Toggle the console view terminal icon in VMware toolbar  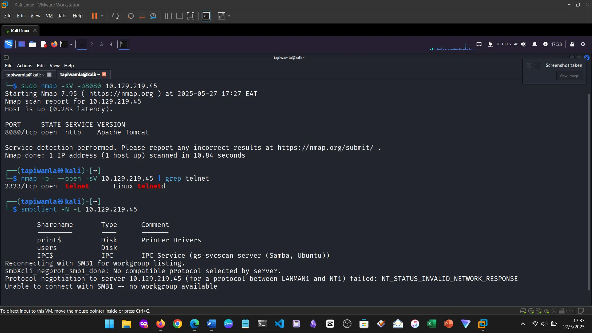[x=206, y=16]
